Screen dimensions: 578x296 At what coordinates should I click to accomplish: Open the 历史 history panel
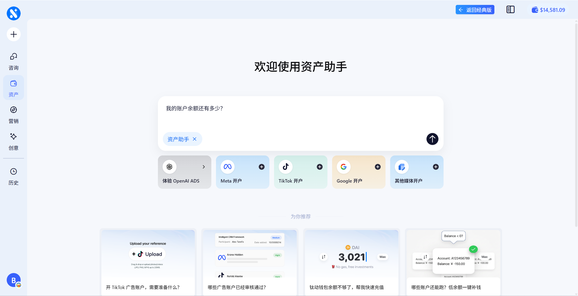13,177
